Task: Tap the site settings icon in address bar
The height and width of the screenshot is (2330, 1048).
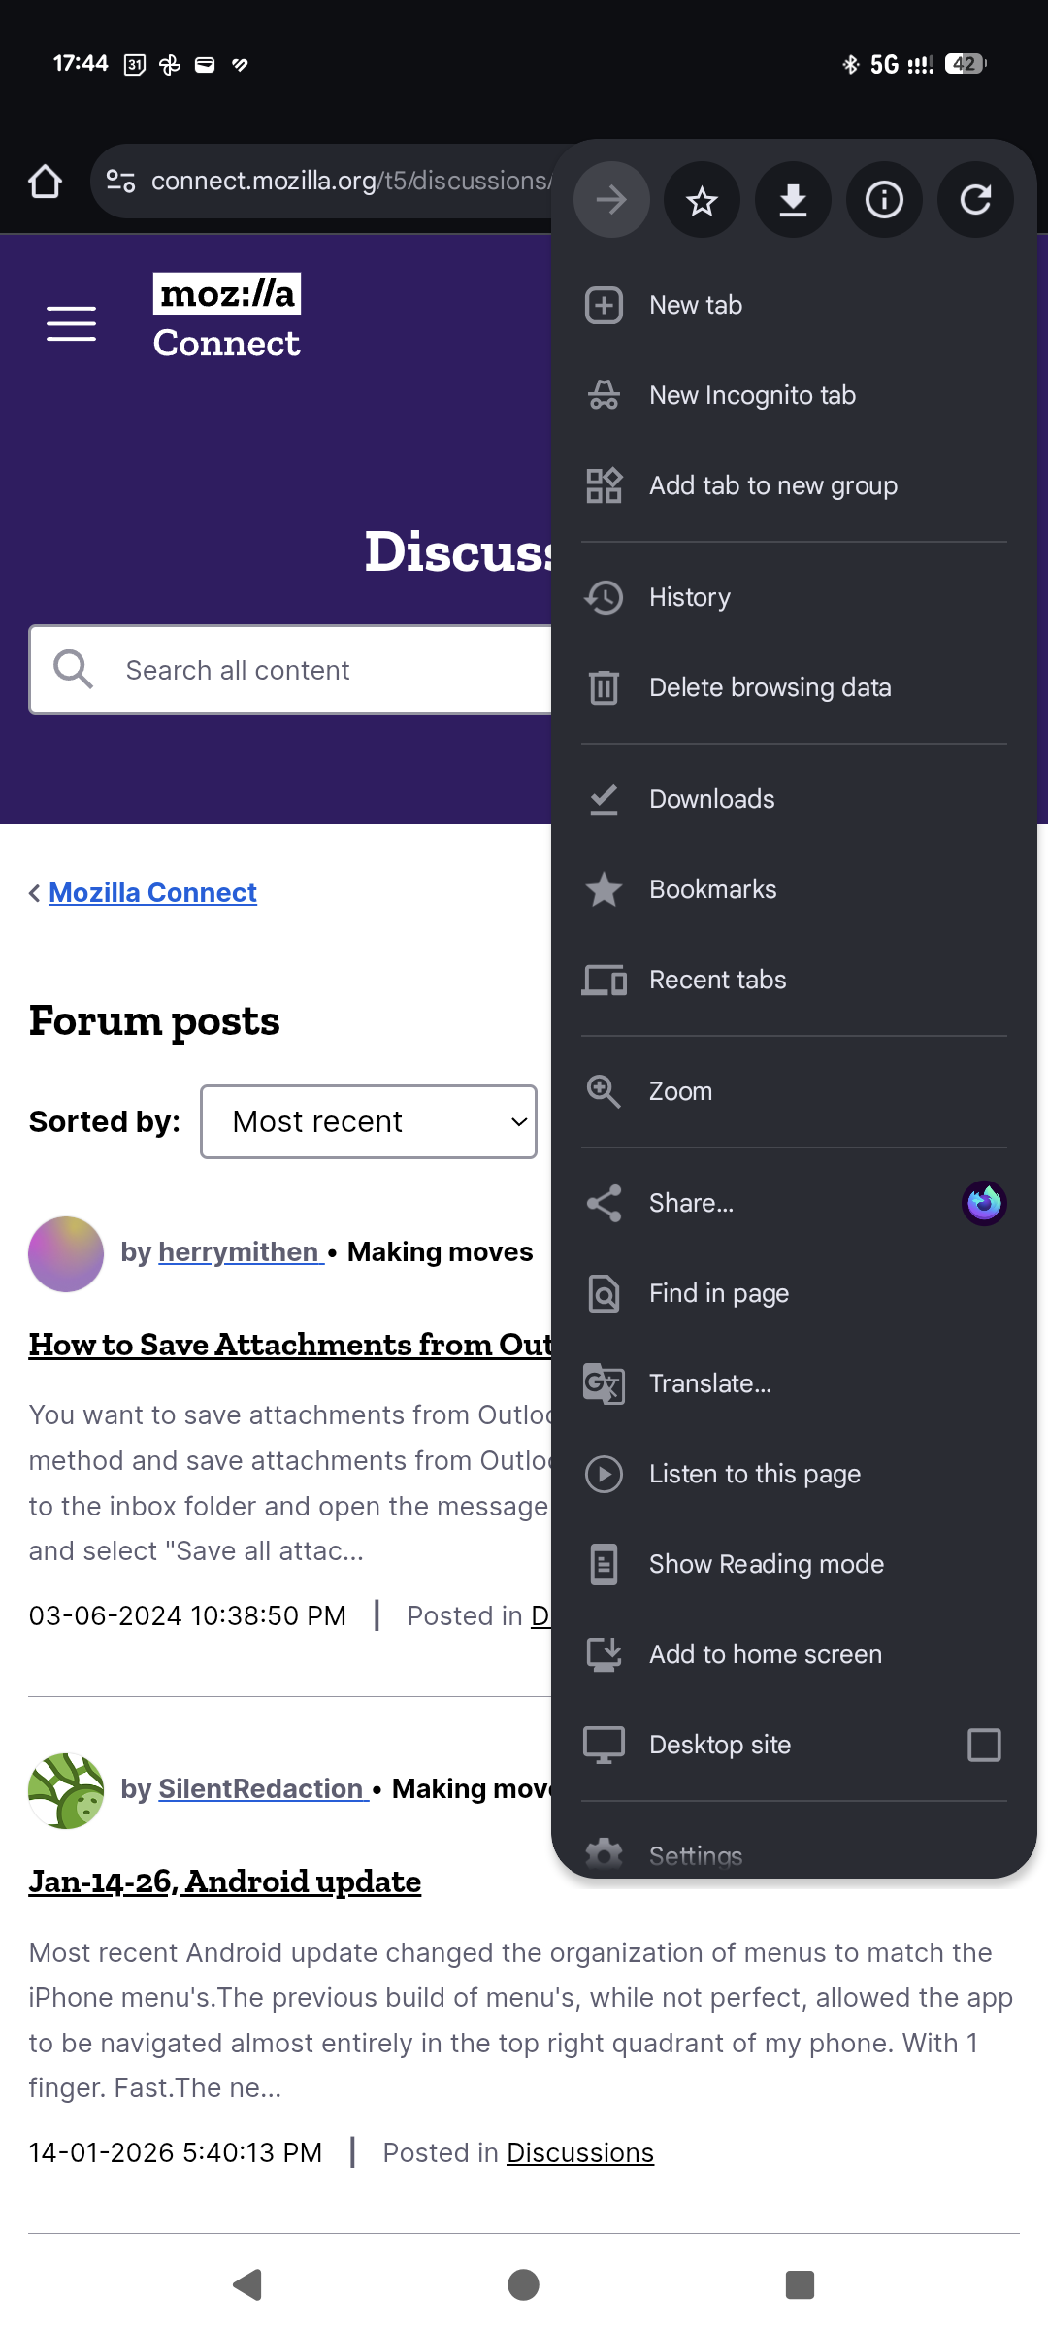Action: coord(120,182)
